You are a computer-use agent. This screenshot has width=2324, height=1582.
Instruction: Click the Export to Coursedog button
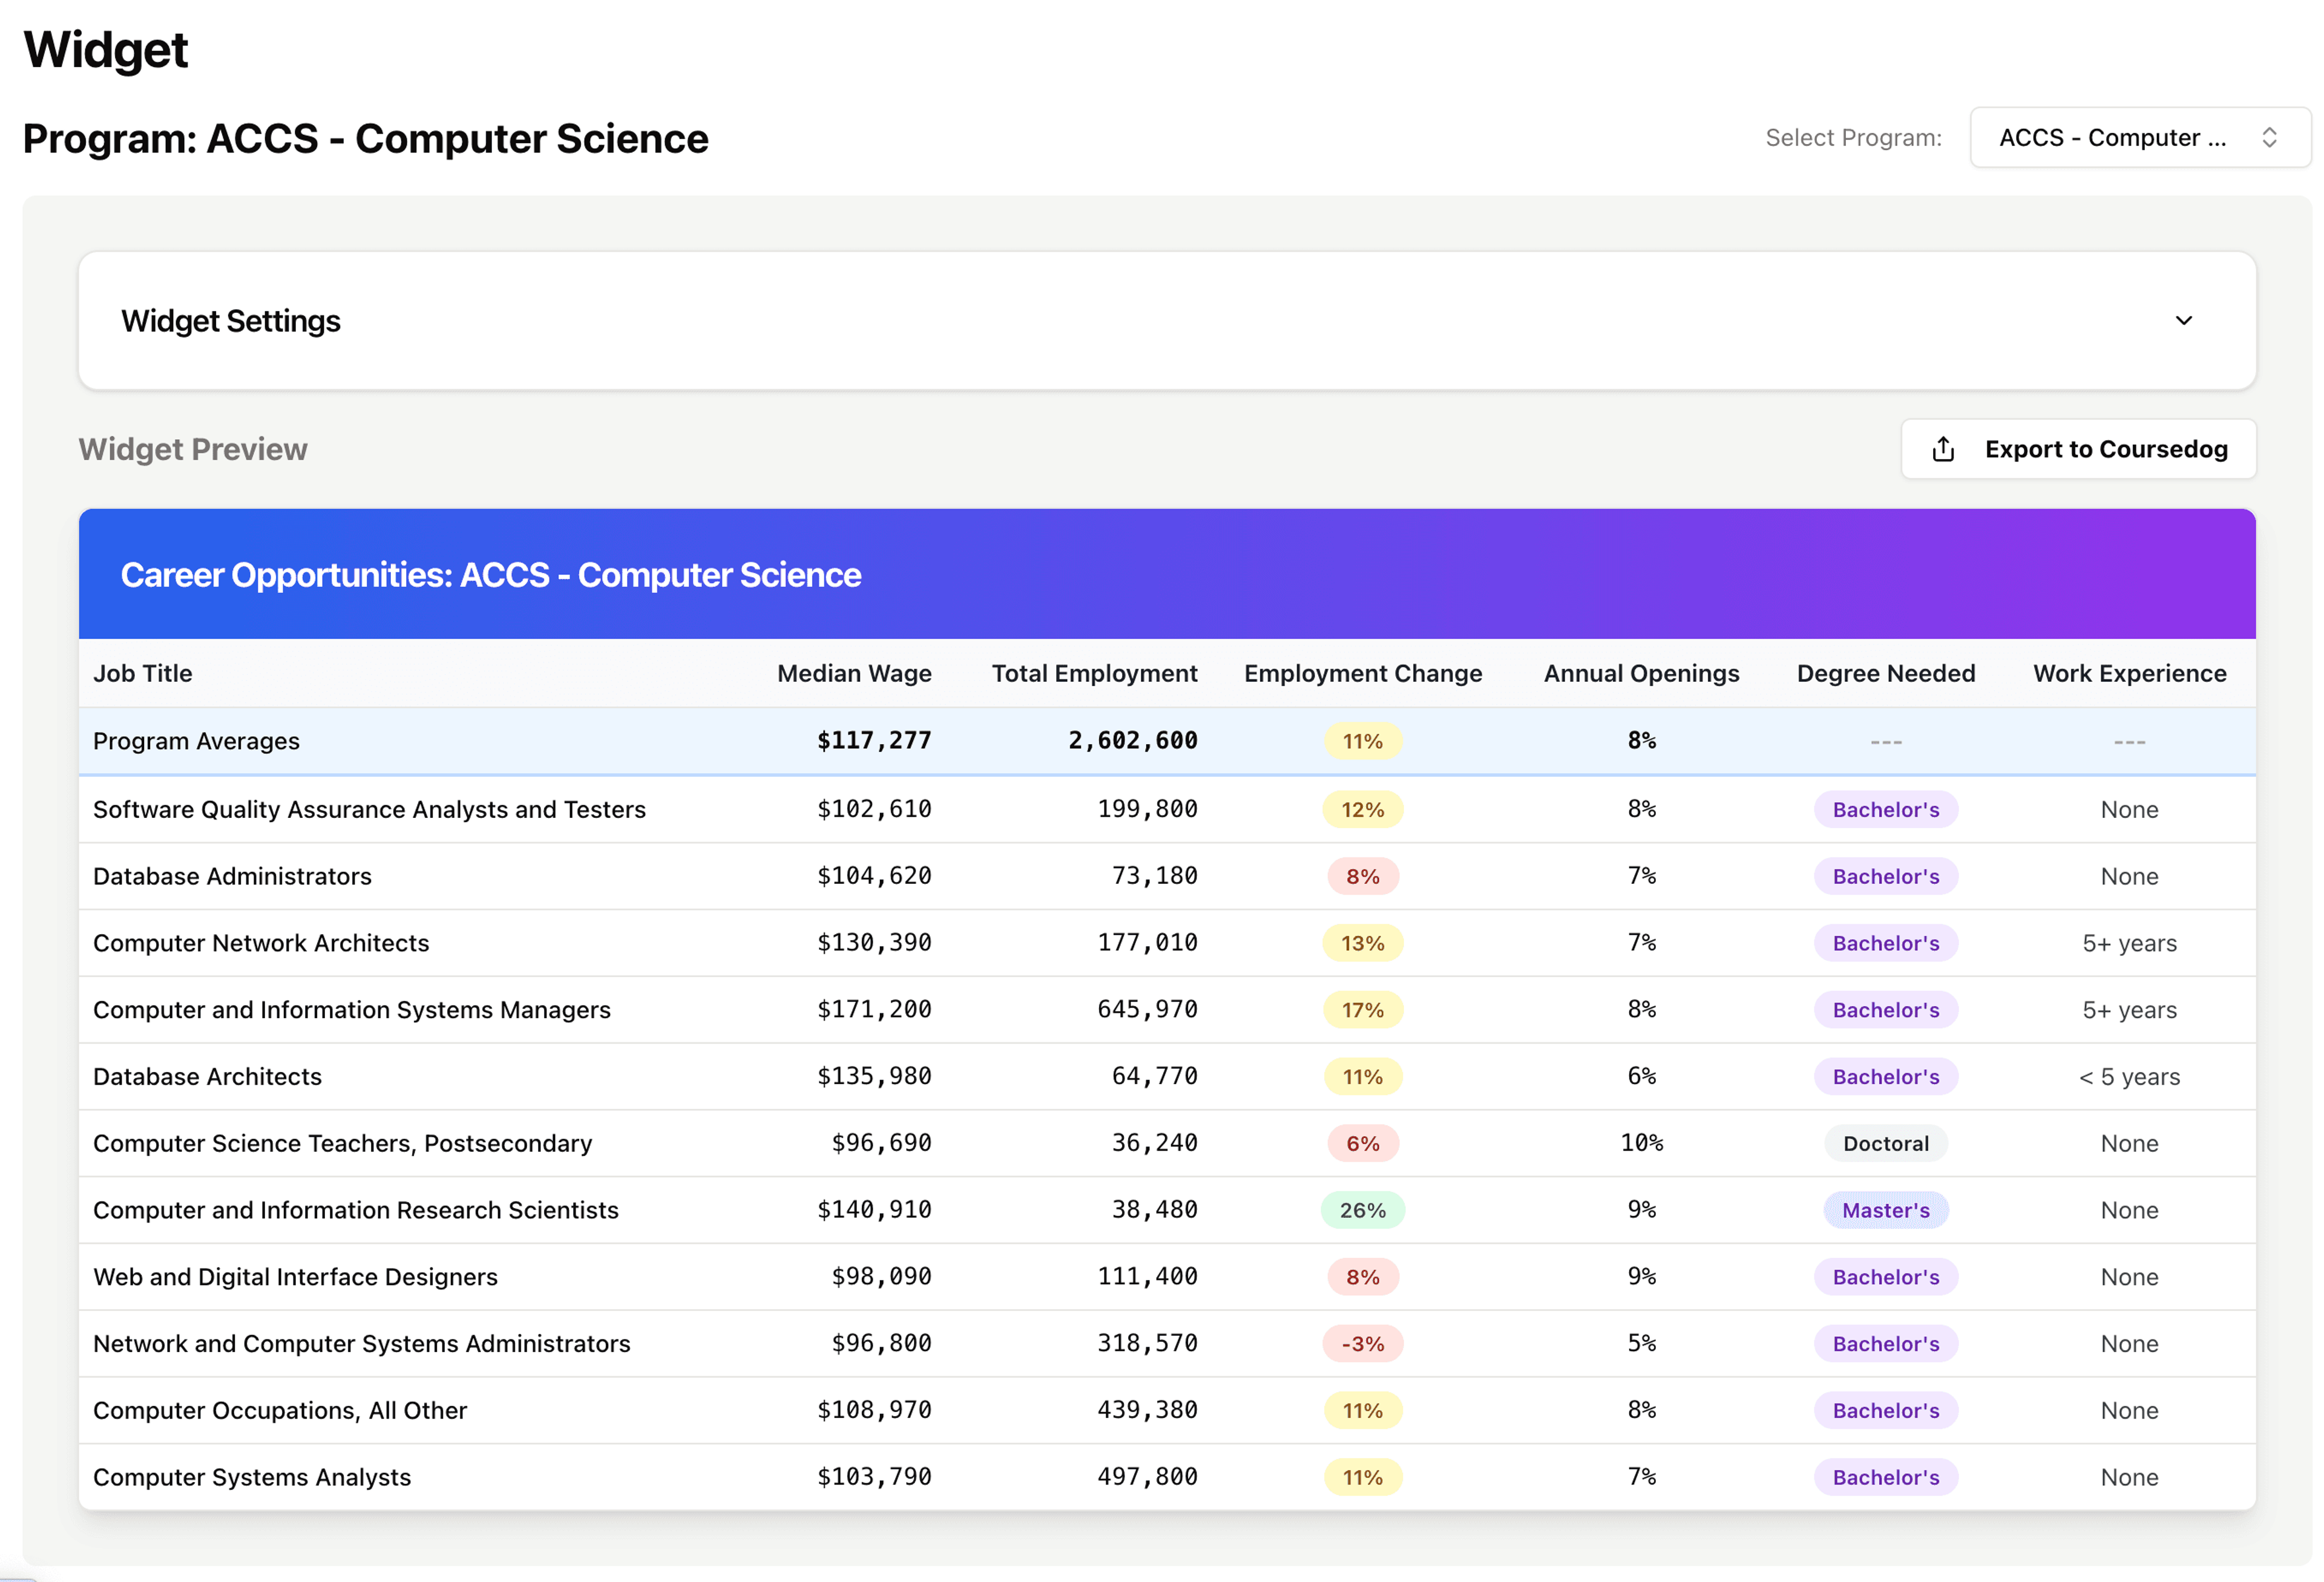pos(2077,449)
